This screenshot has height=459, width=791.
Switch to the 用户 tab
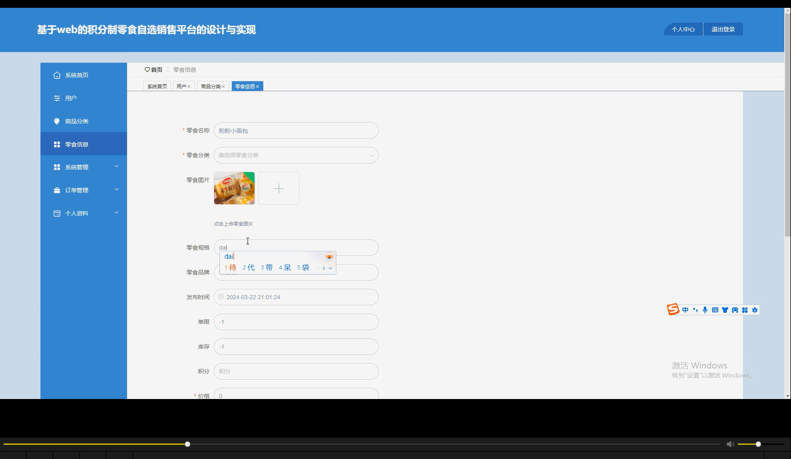[x=182, y=86]
